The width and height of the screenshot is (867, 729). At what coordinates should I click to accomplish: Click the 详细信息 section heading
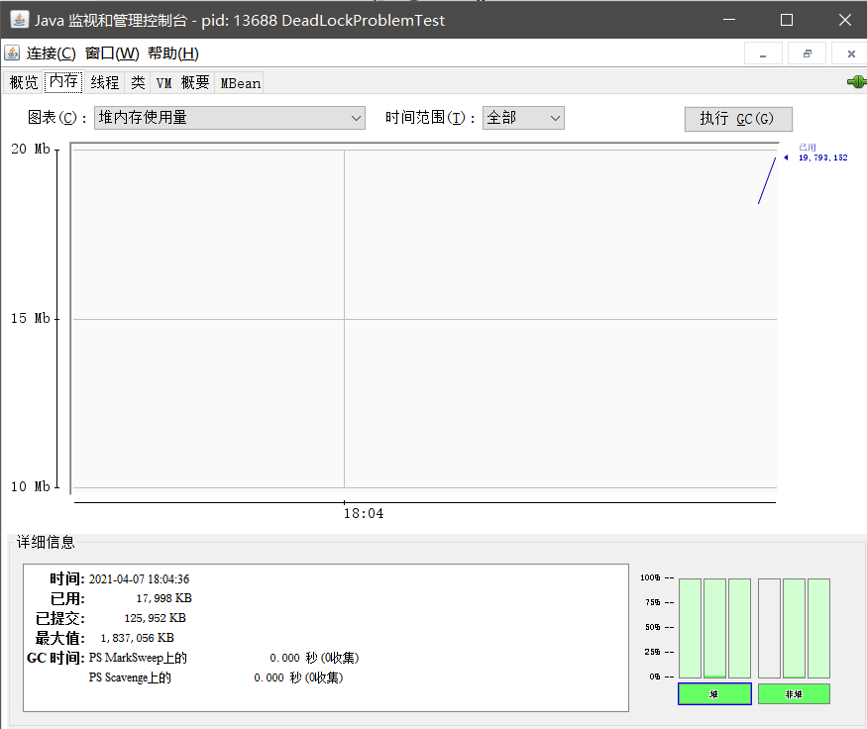click(46, 542)
